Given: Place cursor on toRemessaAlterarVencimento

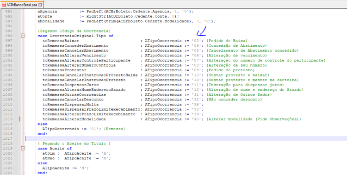Looking at the screenshot, I should tap(74, 56).
